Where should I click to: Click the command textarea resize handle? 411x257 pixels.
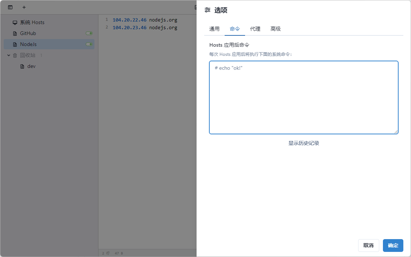click(x=396, y=132)
